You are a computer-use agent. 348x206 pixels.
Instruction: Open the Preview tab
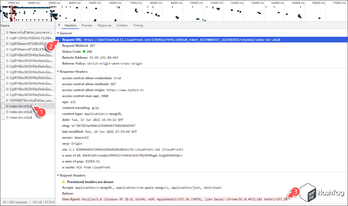pyautogui.click(x=87, y=25)
